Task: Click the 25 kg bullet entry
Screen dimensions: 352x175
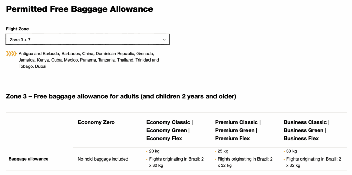Action: [223, 151]
